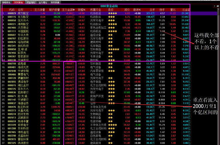Select stock 湖北金环
Screen dimensions: 220x145
point(23,85)
